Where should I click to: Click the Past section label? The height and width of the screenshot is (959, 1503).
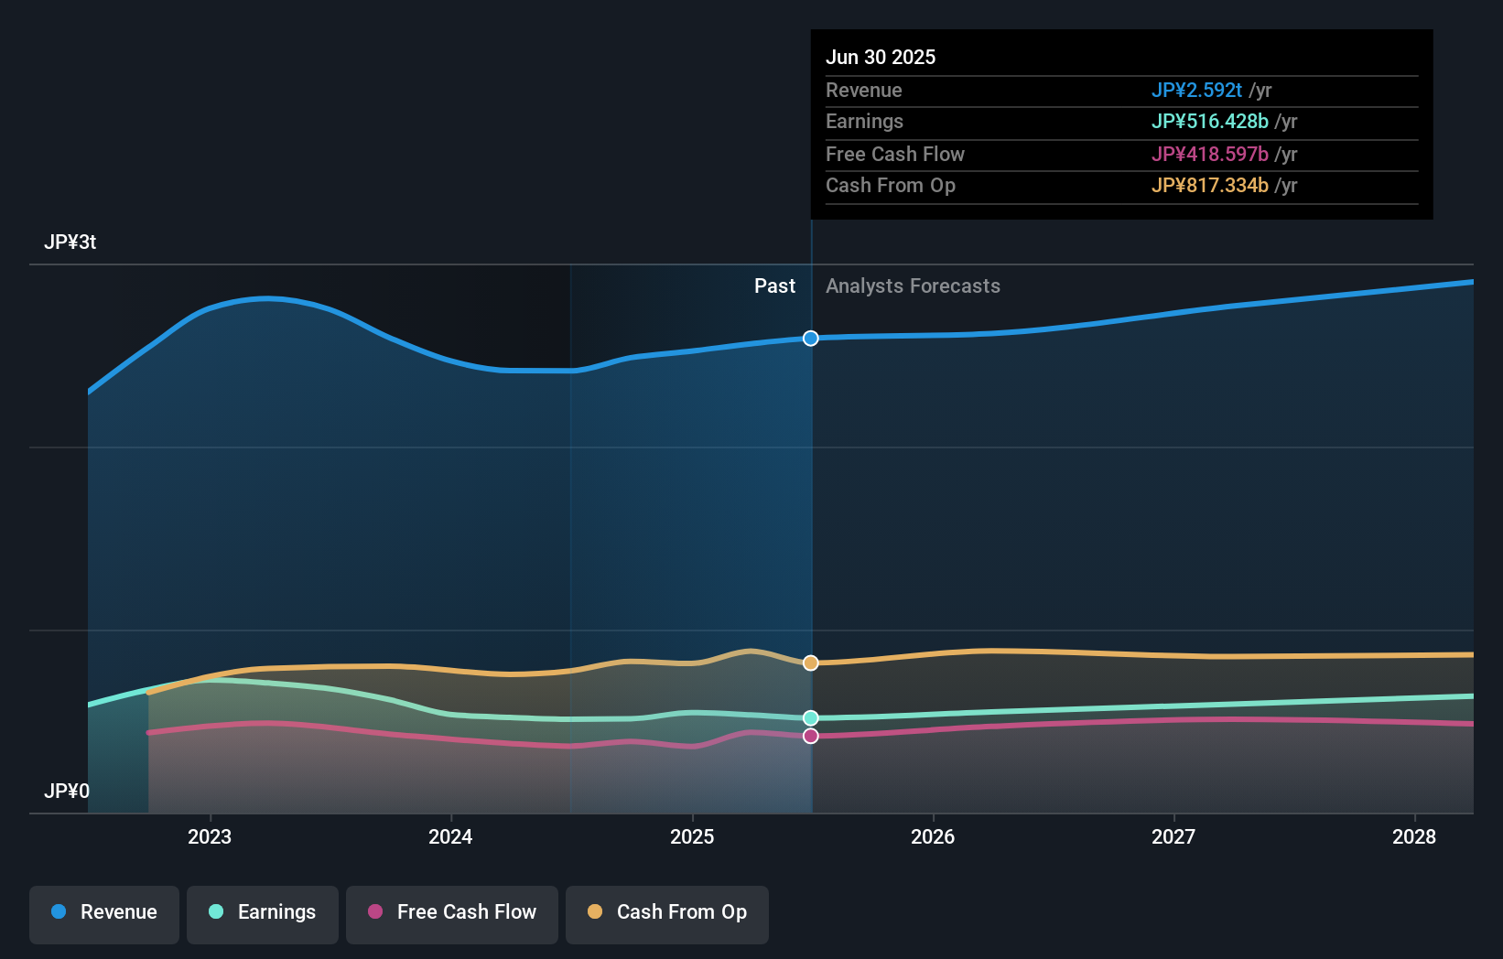click(775, 286)
